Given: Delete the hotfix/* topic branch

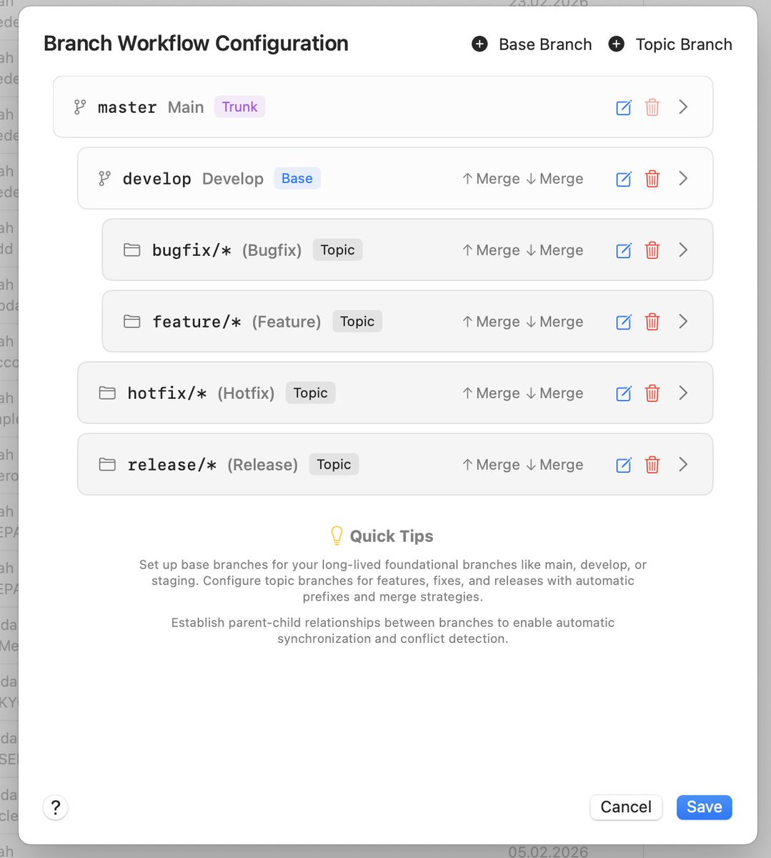Looking at the screenshot, I should point(652,393).
